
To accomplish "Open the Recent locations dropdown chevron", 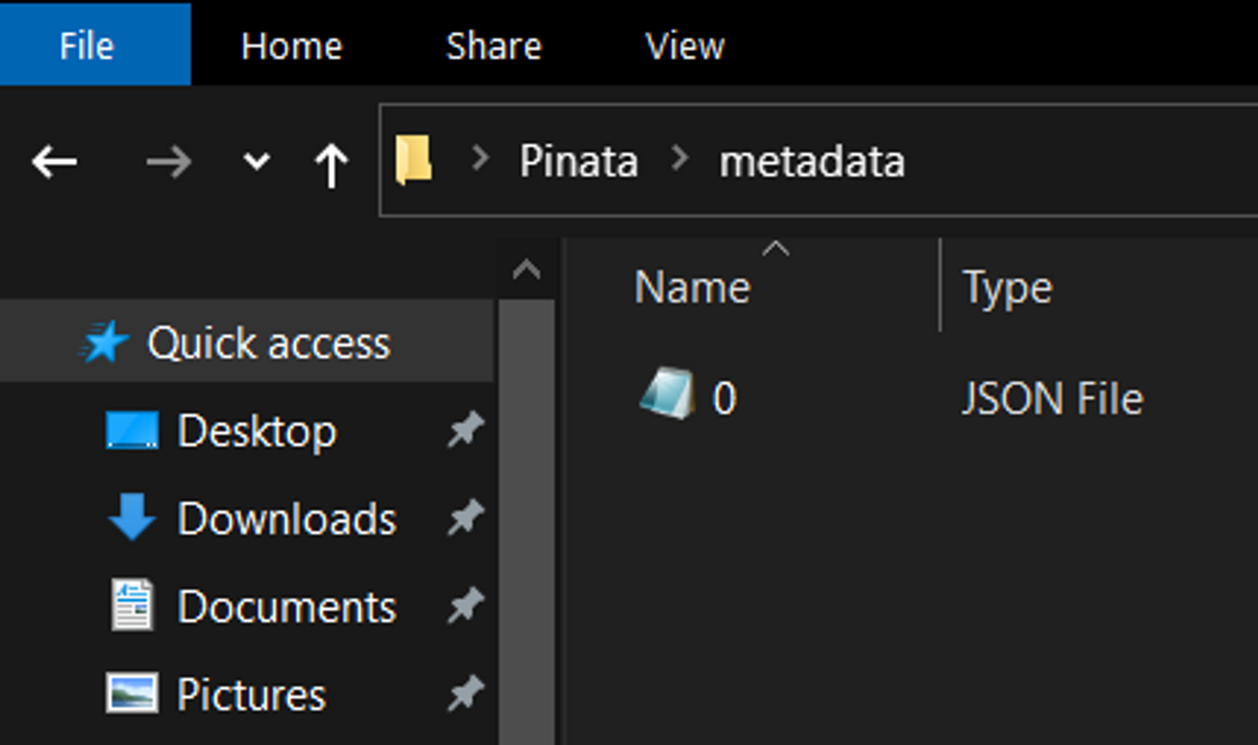I will pos(256,162).
